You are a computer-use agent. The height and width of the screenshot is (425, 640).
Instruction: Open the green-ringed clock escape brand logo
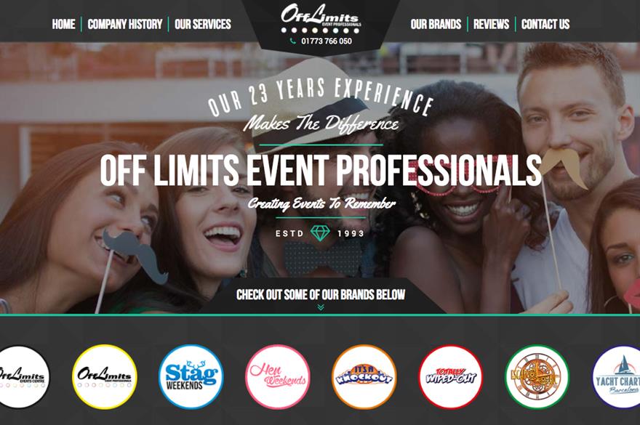click(x=537, y=376)
